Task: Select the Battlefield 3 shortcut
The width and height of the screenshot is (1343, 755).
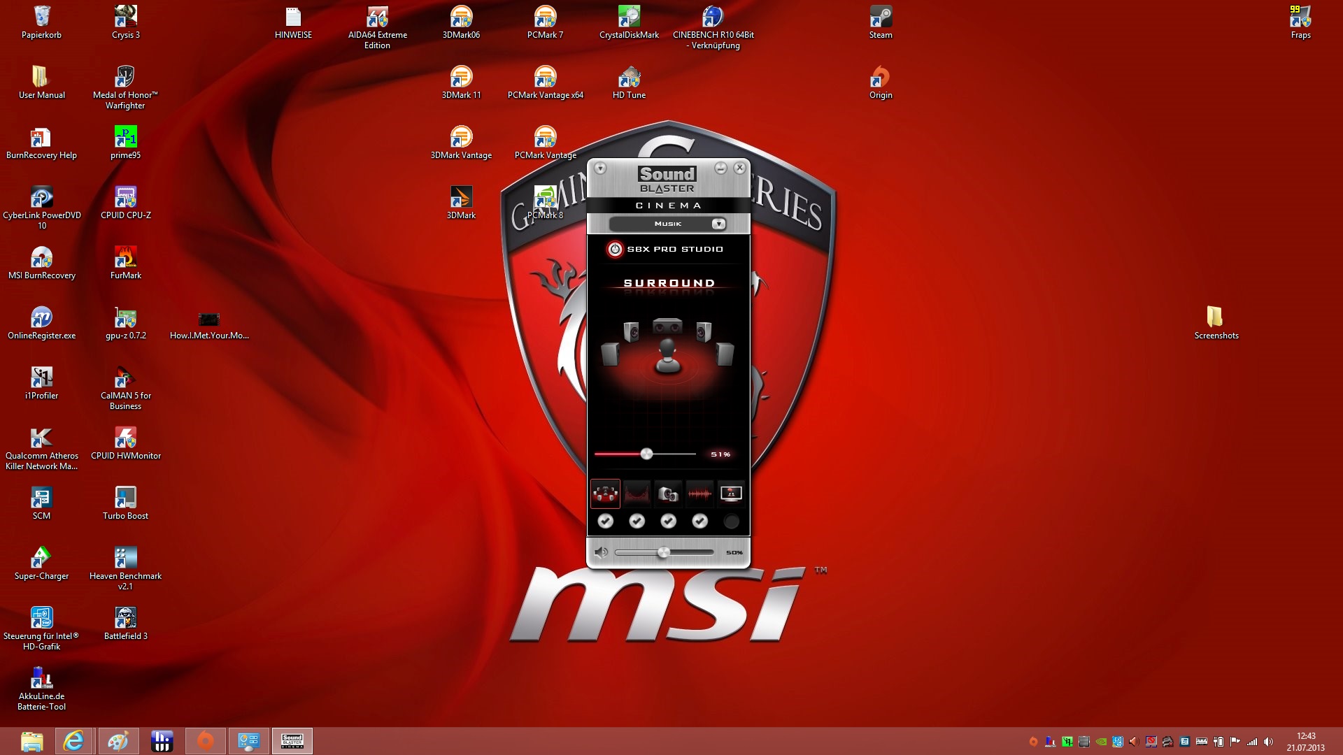Action: (126, 624)
